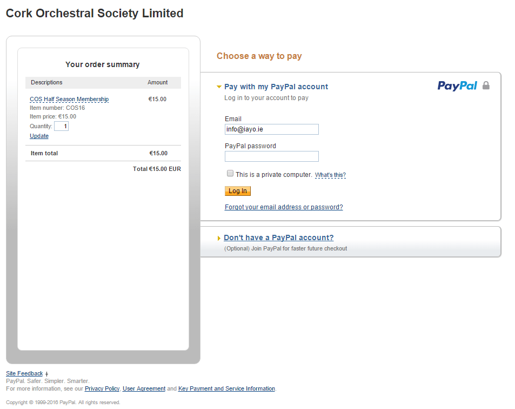Click the arrow beside Don't have a PayPal account
515x409 pixels.
[x=219, y=238]
